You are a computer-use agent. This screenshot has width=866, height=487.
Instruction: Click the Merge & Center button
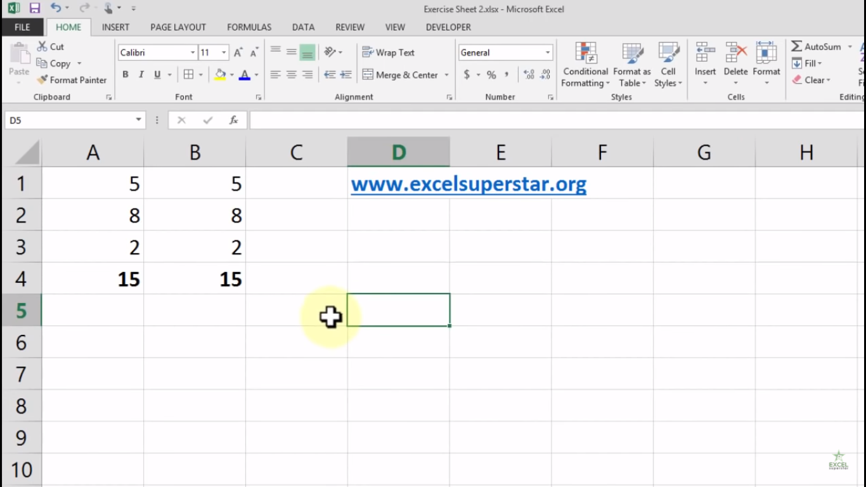tap(400, 75)
